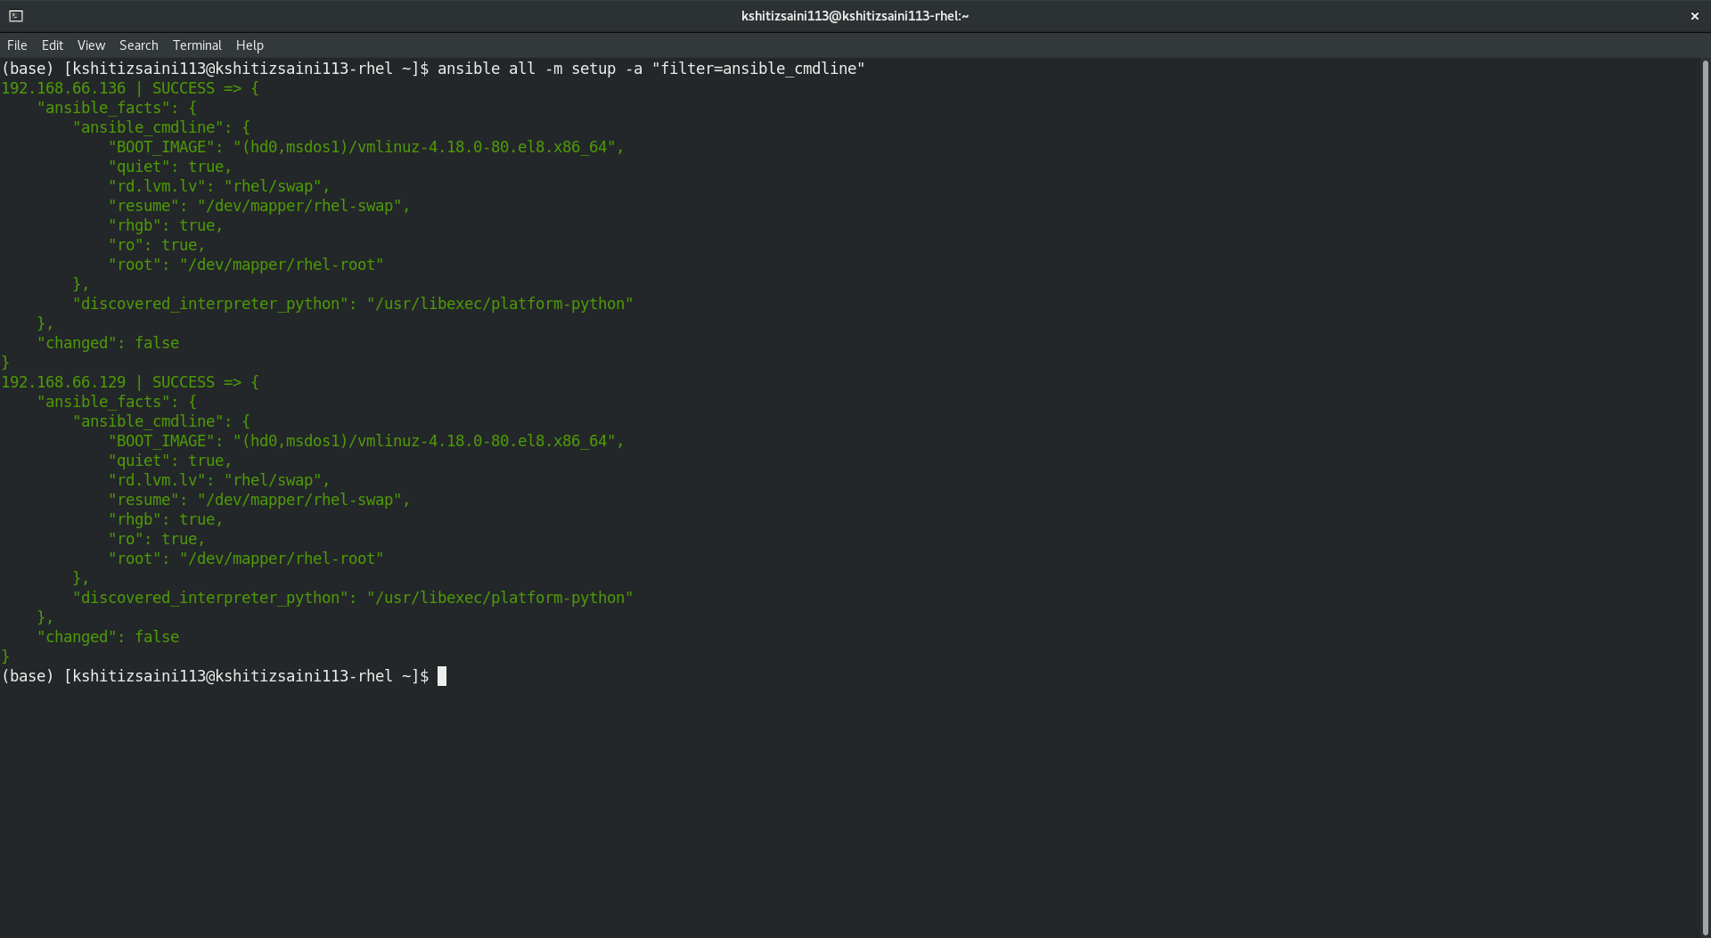Screen dimensions: 1711x938
Task: Open the Terminal menu
Action: 197,45
